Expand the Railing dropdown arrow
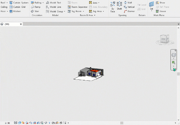The width and height of the screenshot is (180, 125). tap(43, 3)
